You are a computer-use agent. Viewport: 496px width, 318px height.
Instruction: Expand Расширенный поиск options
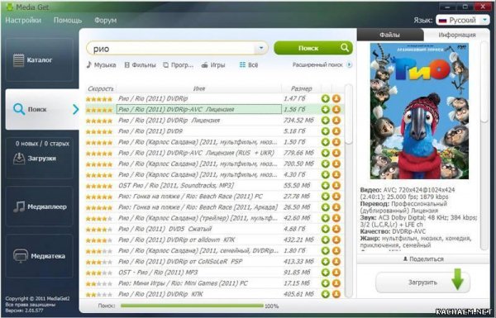pyautogui.click(x=322, y=64)
